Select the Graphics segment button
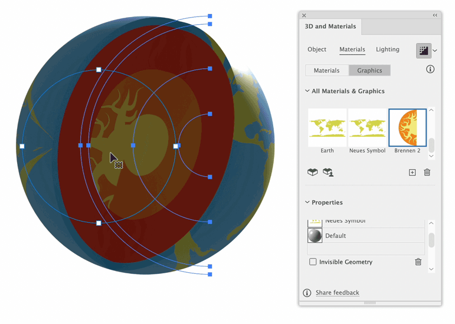Image resolution: width=455 pixels, height=324 pixels. 369,70
